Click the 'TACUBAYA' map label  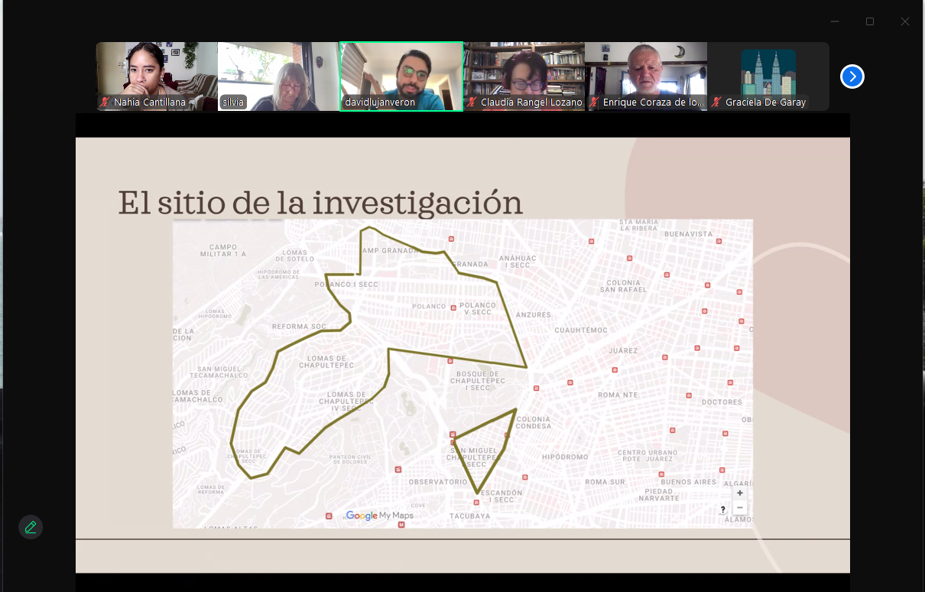(470, 516)
